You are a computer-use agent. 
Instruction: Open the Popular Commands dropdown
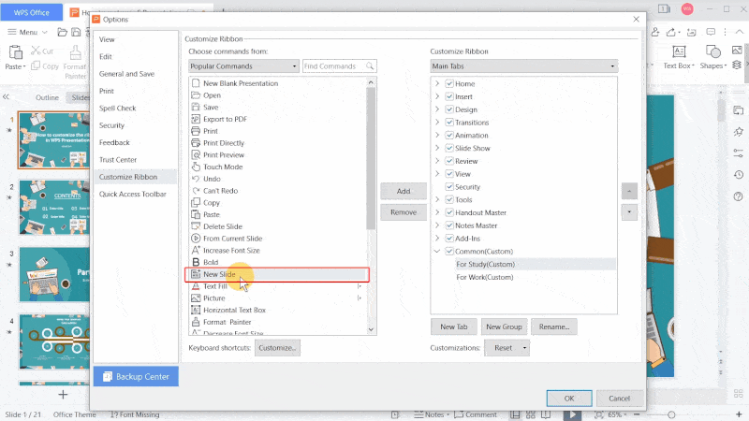point(243,65)
